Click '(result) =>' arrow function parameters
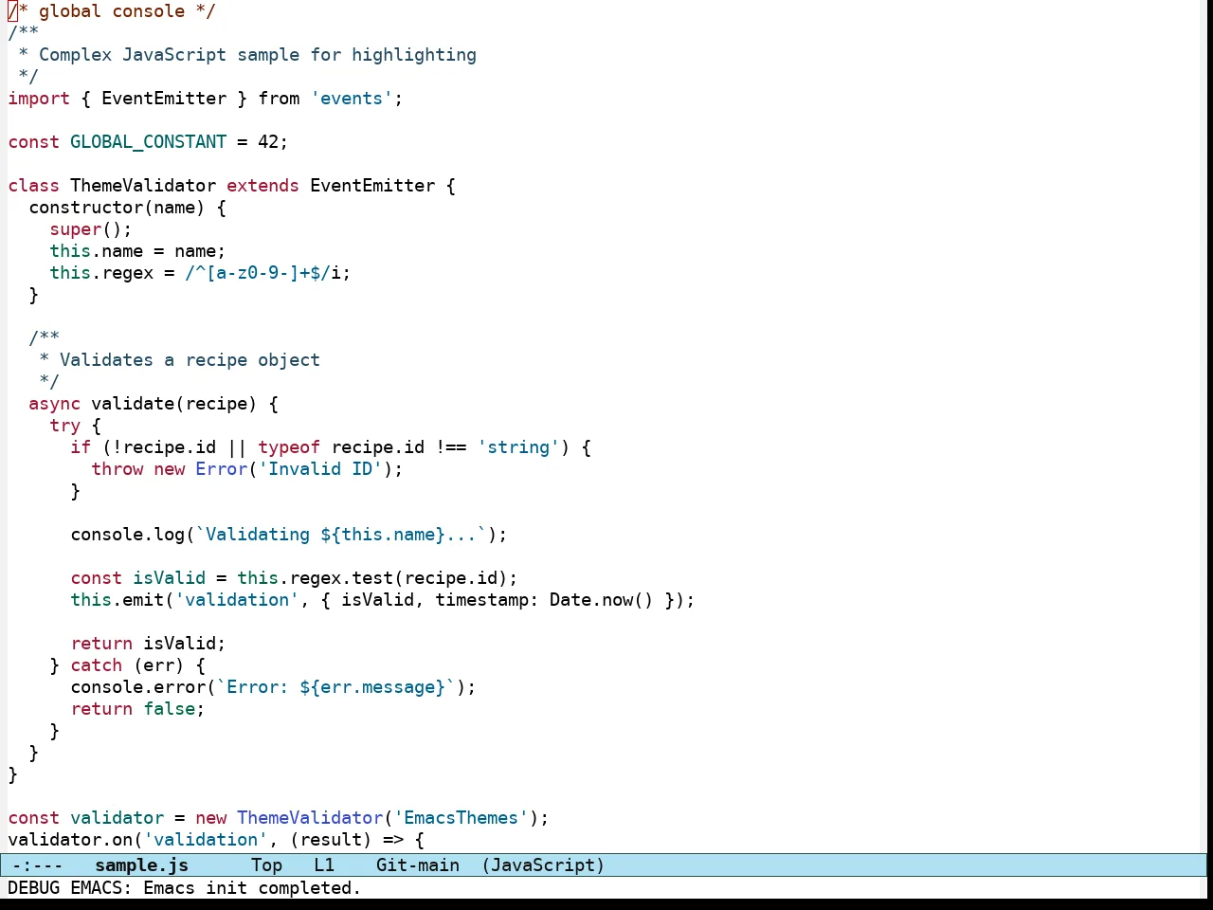The image size is (1213, 910). pos(347,840)
